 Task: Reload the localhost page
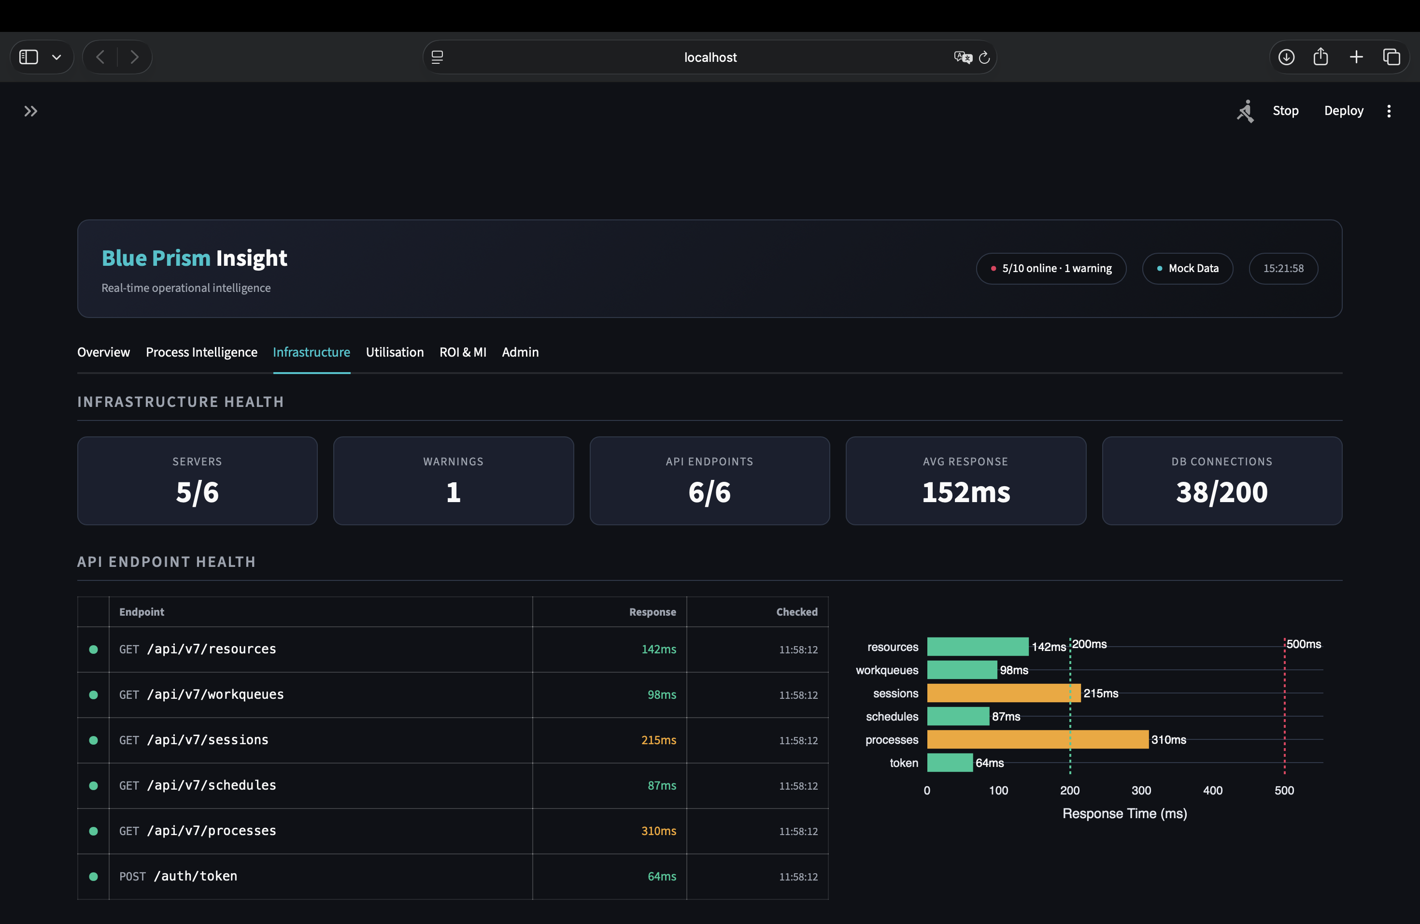tap(984, 57)
